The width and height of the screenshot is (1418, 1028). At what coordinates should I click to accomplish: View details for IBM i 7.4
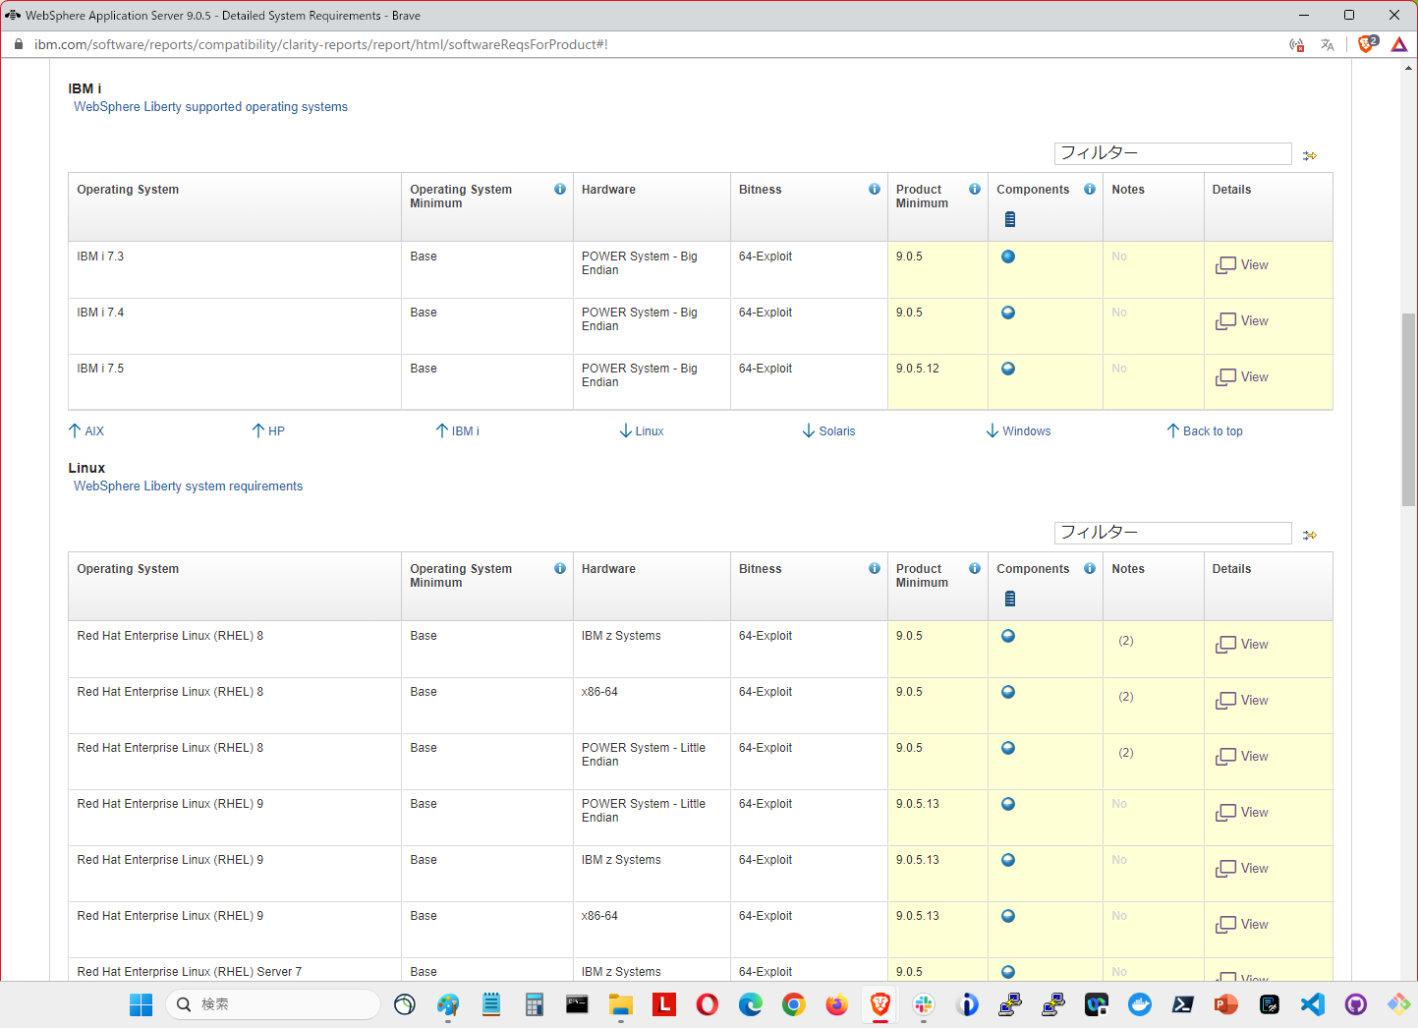[x=1242, y=321]
